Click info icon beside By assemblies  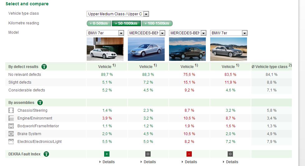[x=40, y=103]
